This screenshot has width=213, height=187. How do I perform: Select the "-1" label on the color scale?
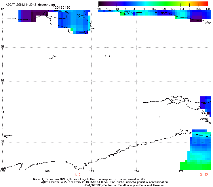tap(143, 9)
